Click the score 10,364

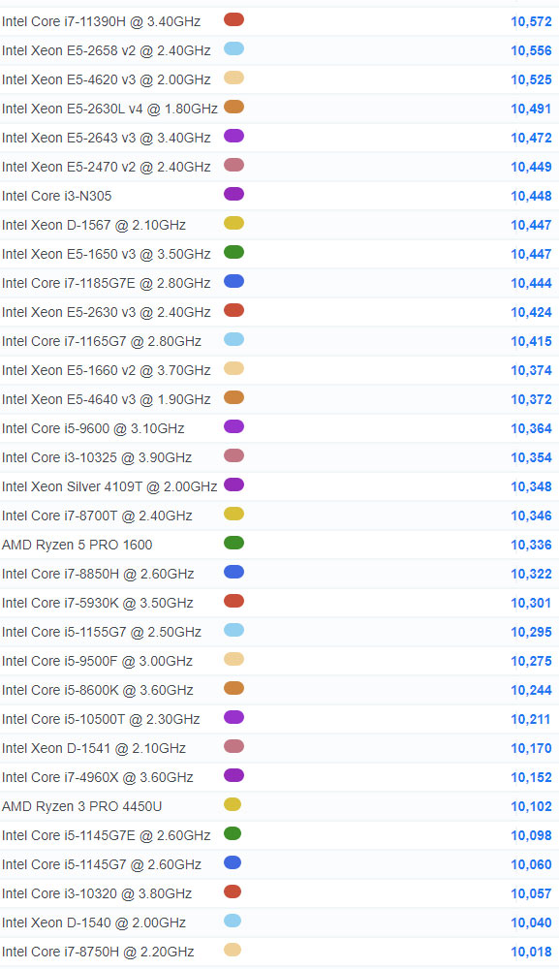pos(531,428)
